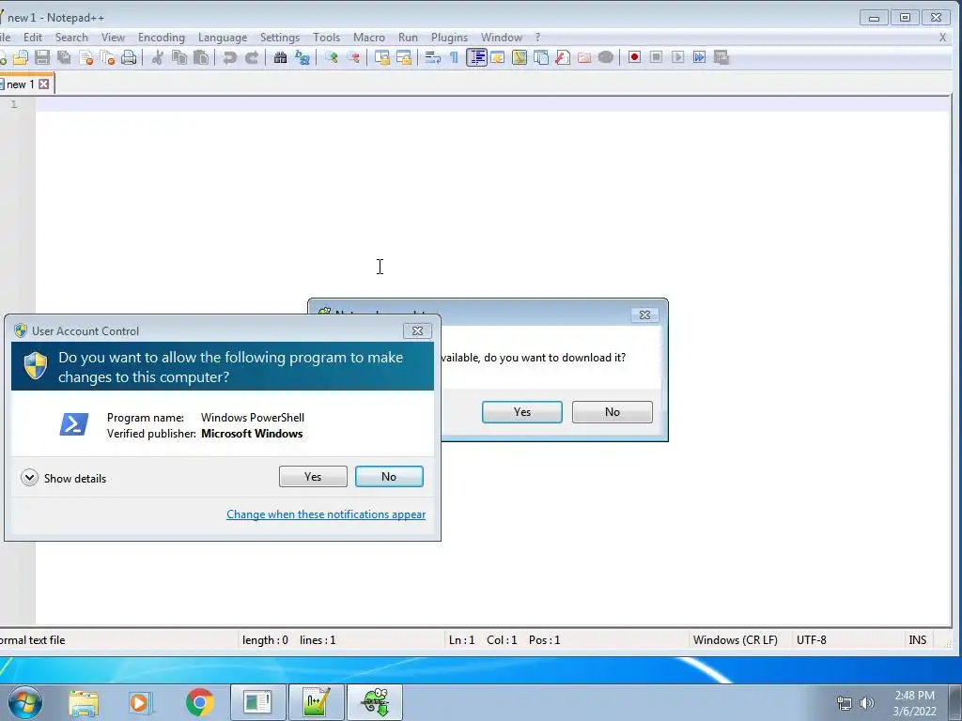The width and height of the screenshot is (962, 721).
Task: Open the Window menu
Action: tap(502, 38)
